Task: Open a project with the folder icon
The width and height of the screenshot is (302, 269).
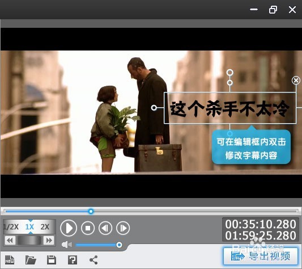Action: click(x=31, y=260)
